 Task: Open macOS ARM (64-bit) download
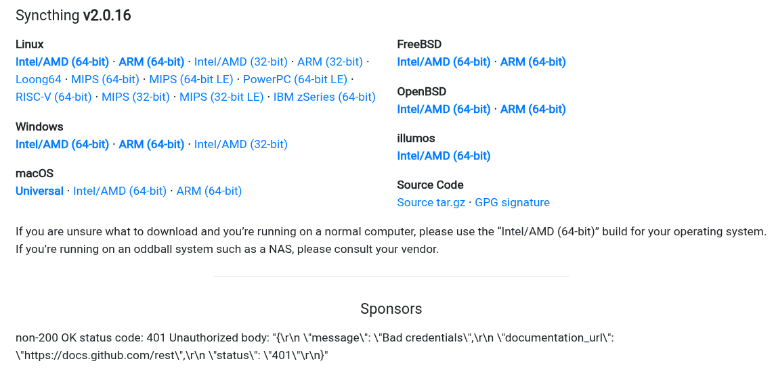(x=209, y=191)
